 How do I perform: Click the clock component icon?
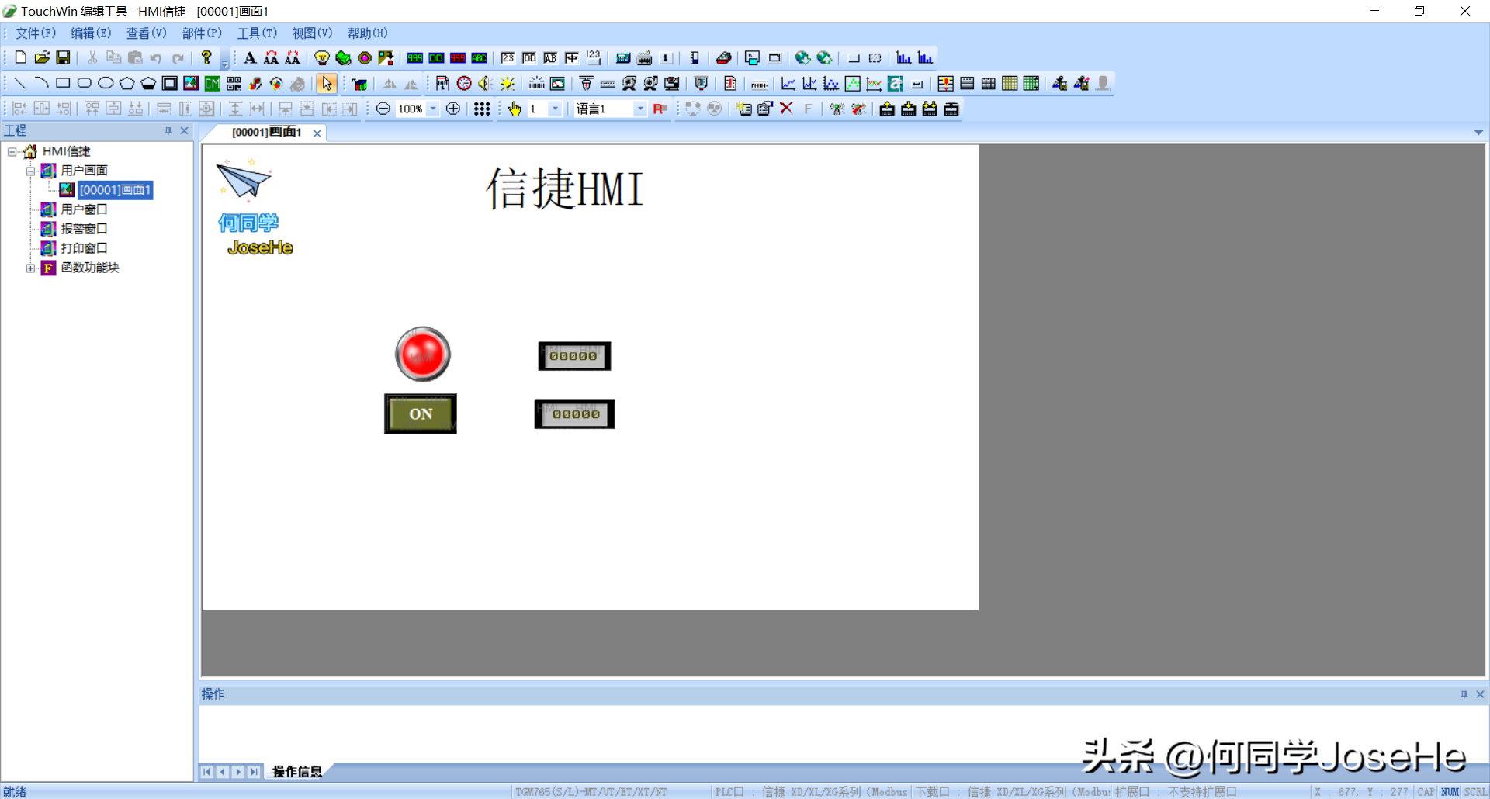tap(464, 84)
